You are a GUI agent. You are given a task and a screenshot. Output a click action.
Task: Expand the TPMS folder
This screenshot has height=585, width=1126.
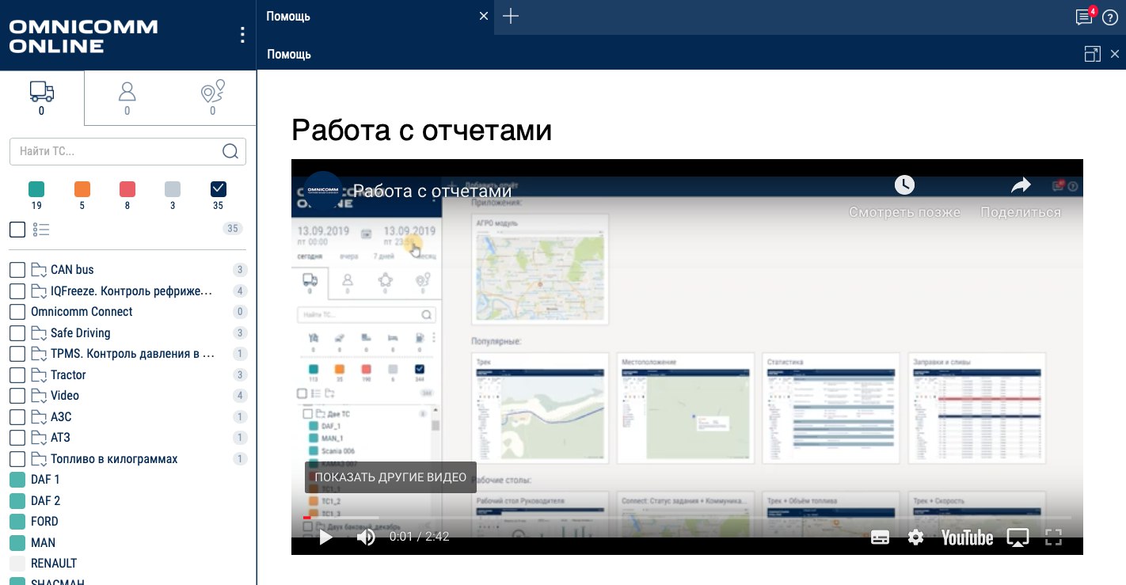pos(39,354)
